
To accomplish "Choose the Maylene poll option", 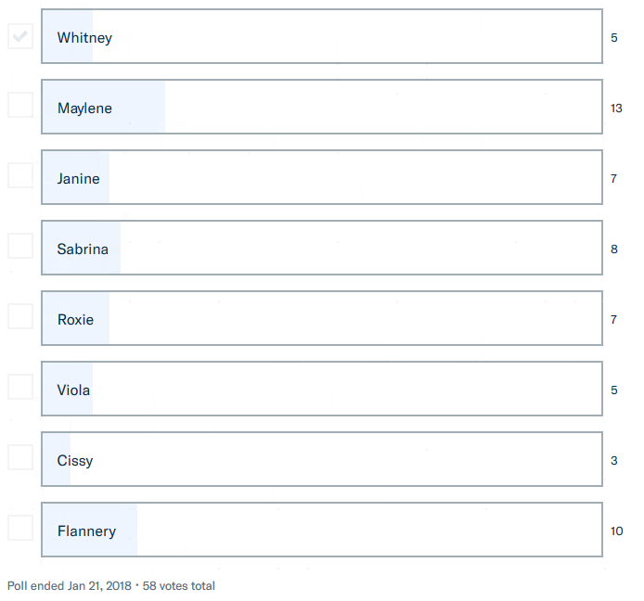I will click(x=321, y=108).
